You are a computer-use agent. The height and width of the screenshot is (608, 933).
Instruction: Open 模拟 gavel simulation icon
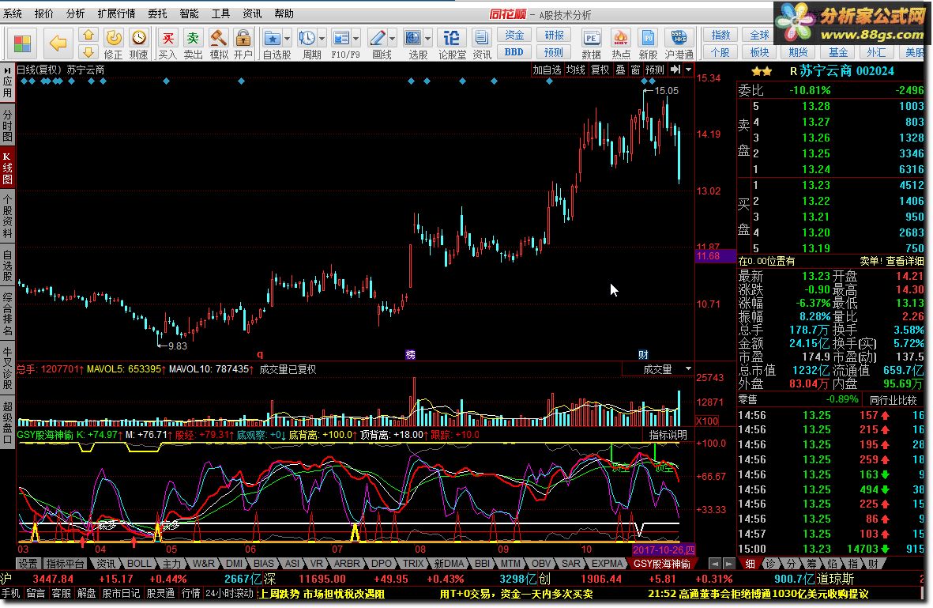coord(218,38)
